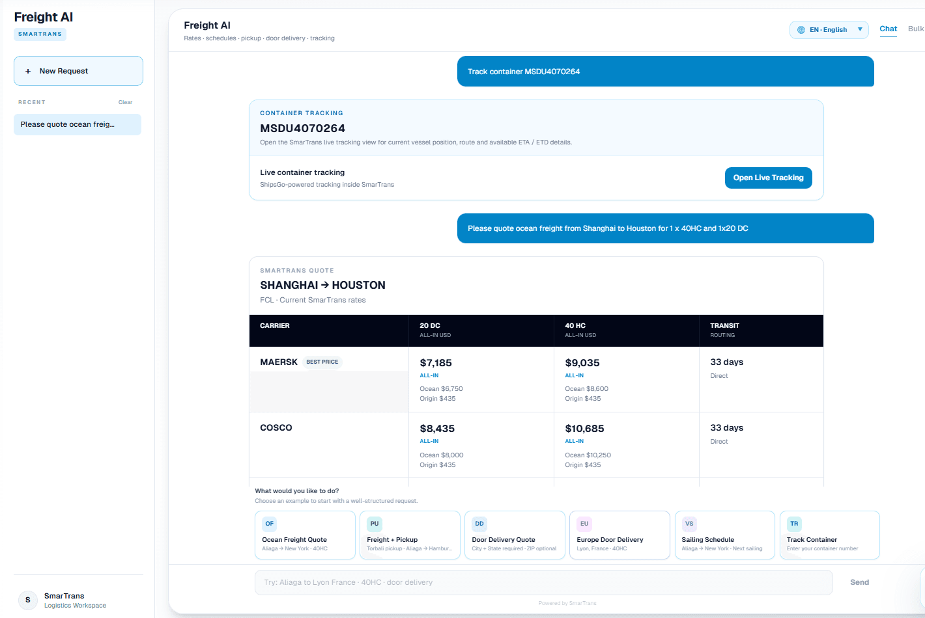Click the Freight AI sidebar logo title
925x618 pixels.
[44, 17]
